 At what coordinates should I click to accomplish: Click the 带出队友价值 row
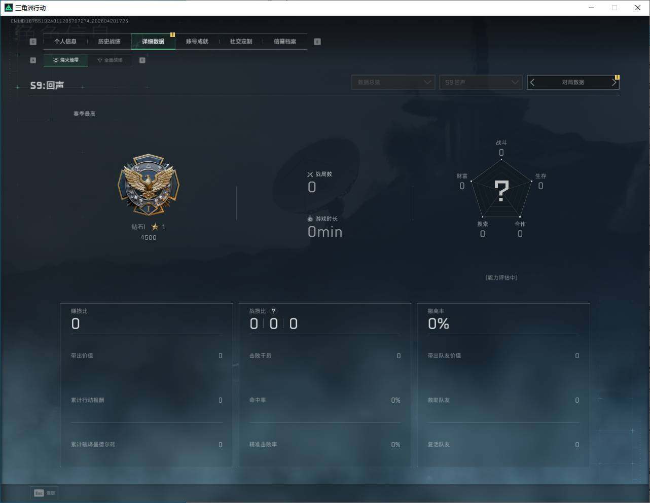coord(503,356)
